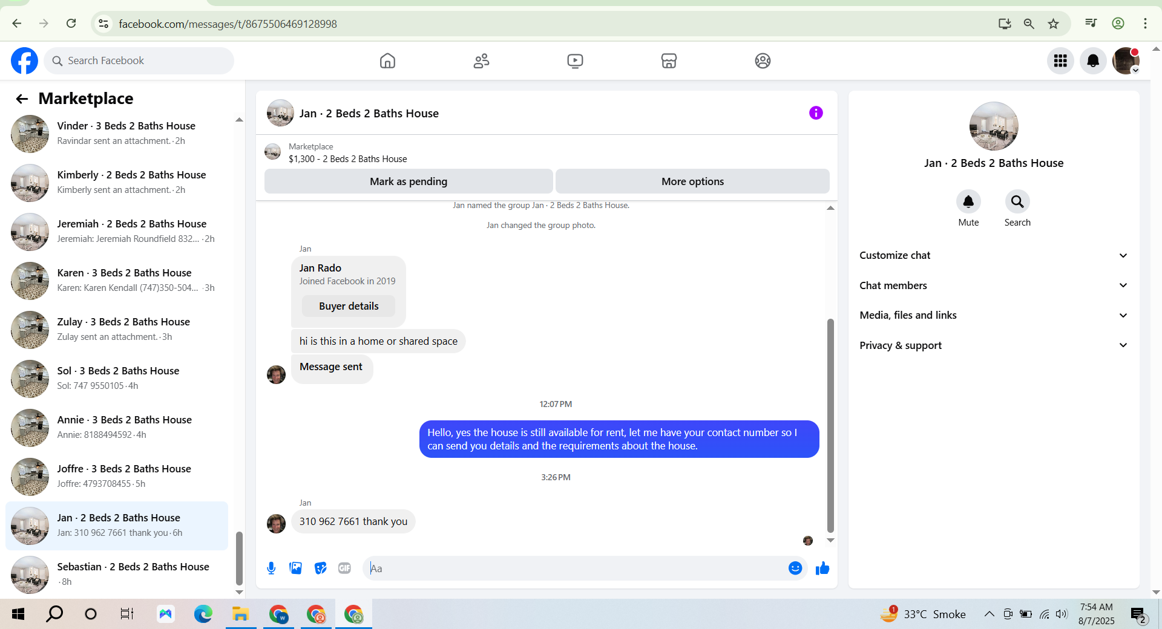Open Windows Start menu
This screenshot has width=1162, height=629.
[x=18, y=614]
